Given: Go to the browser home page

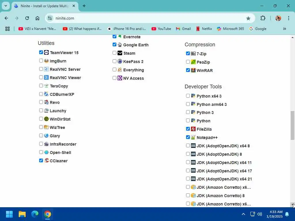Looking at the screenshot, I should click(37, 18).
